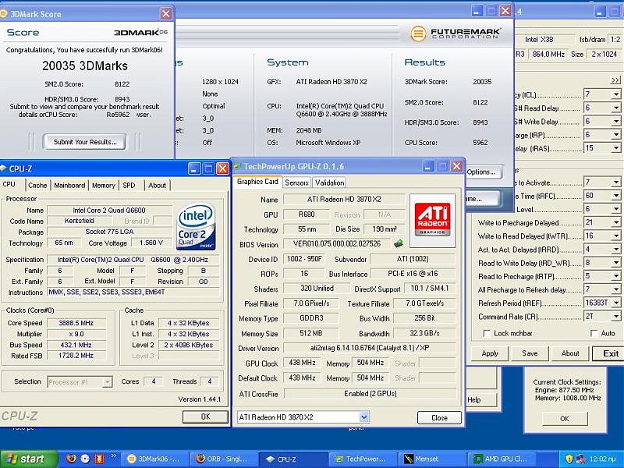Open the CPU-Z Cache tab

pyautogui.click(x=37, y=185)
